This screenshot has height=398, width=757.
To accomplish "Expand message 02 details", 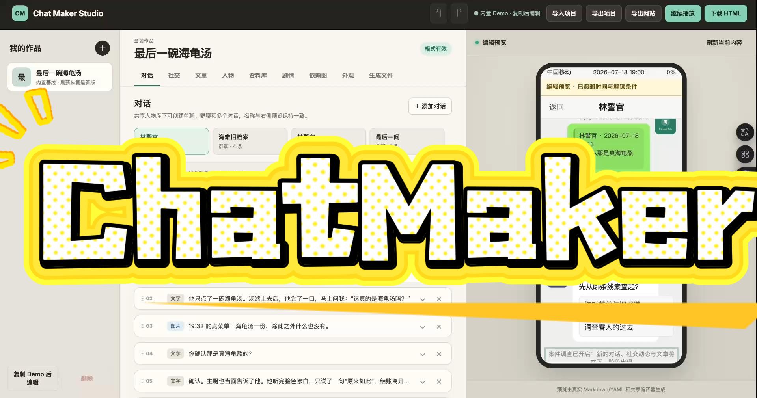I will point(423,299).
